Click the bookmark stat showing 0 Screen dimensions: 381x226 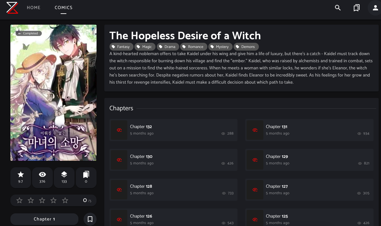pyautogui.click(x=86, y=177)
